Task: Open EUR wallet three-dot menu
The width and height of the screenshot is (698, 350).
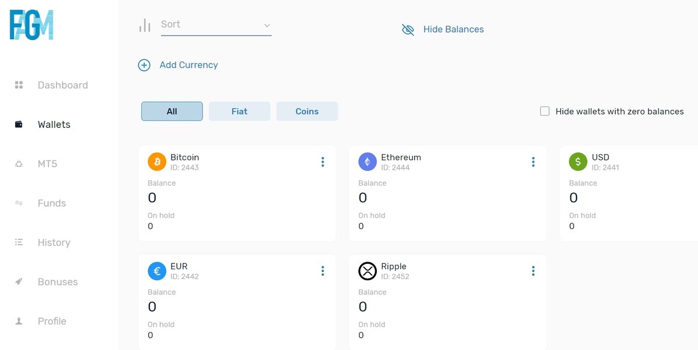Action: coord(323,271)
